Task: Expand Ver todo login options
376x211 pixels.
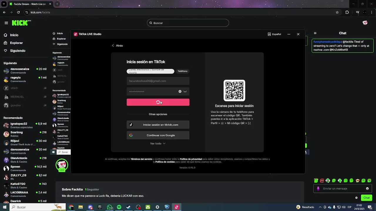Action: 158,144
